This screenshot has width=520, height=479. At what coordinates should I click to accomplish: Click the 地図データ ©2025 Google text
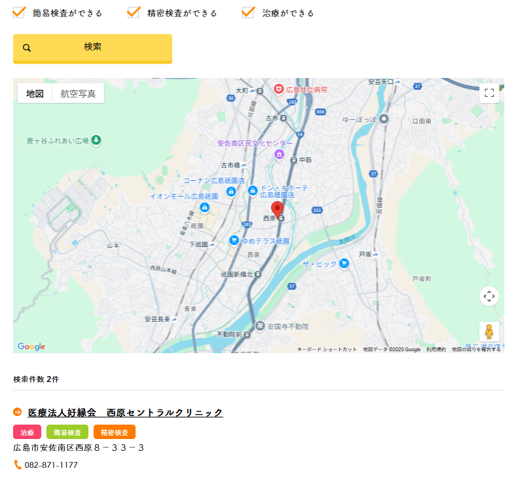point(392,349)
